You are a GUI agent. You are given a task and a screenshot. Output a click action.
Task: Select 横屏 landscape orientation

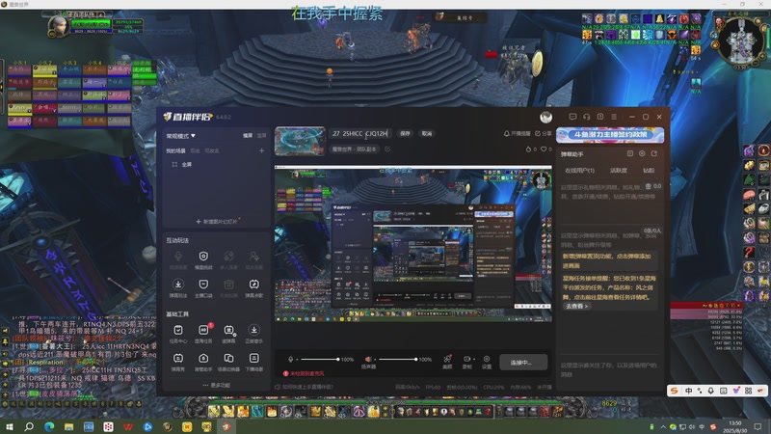[x=248, y=135]
